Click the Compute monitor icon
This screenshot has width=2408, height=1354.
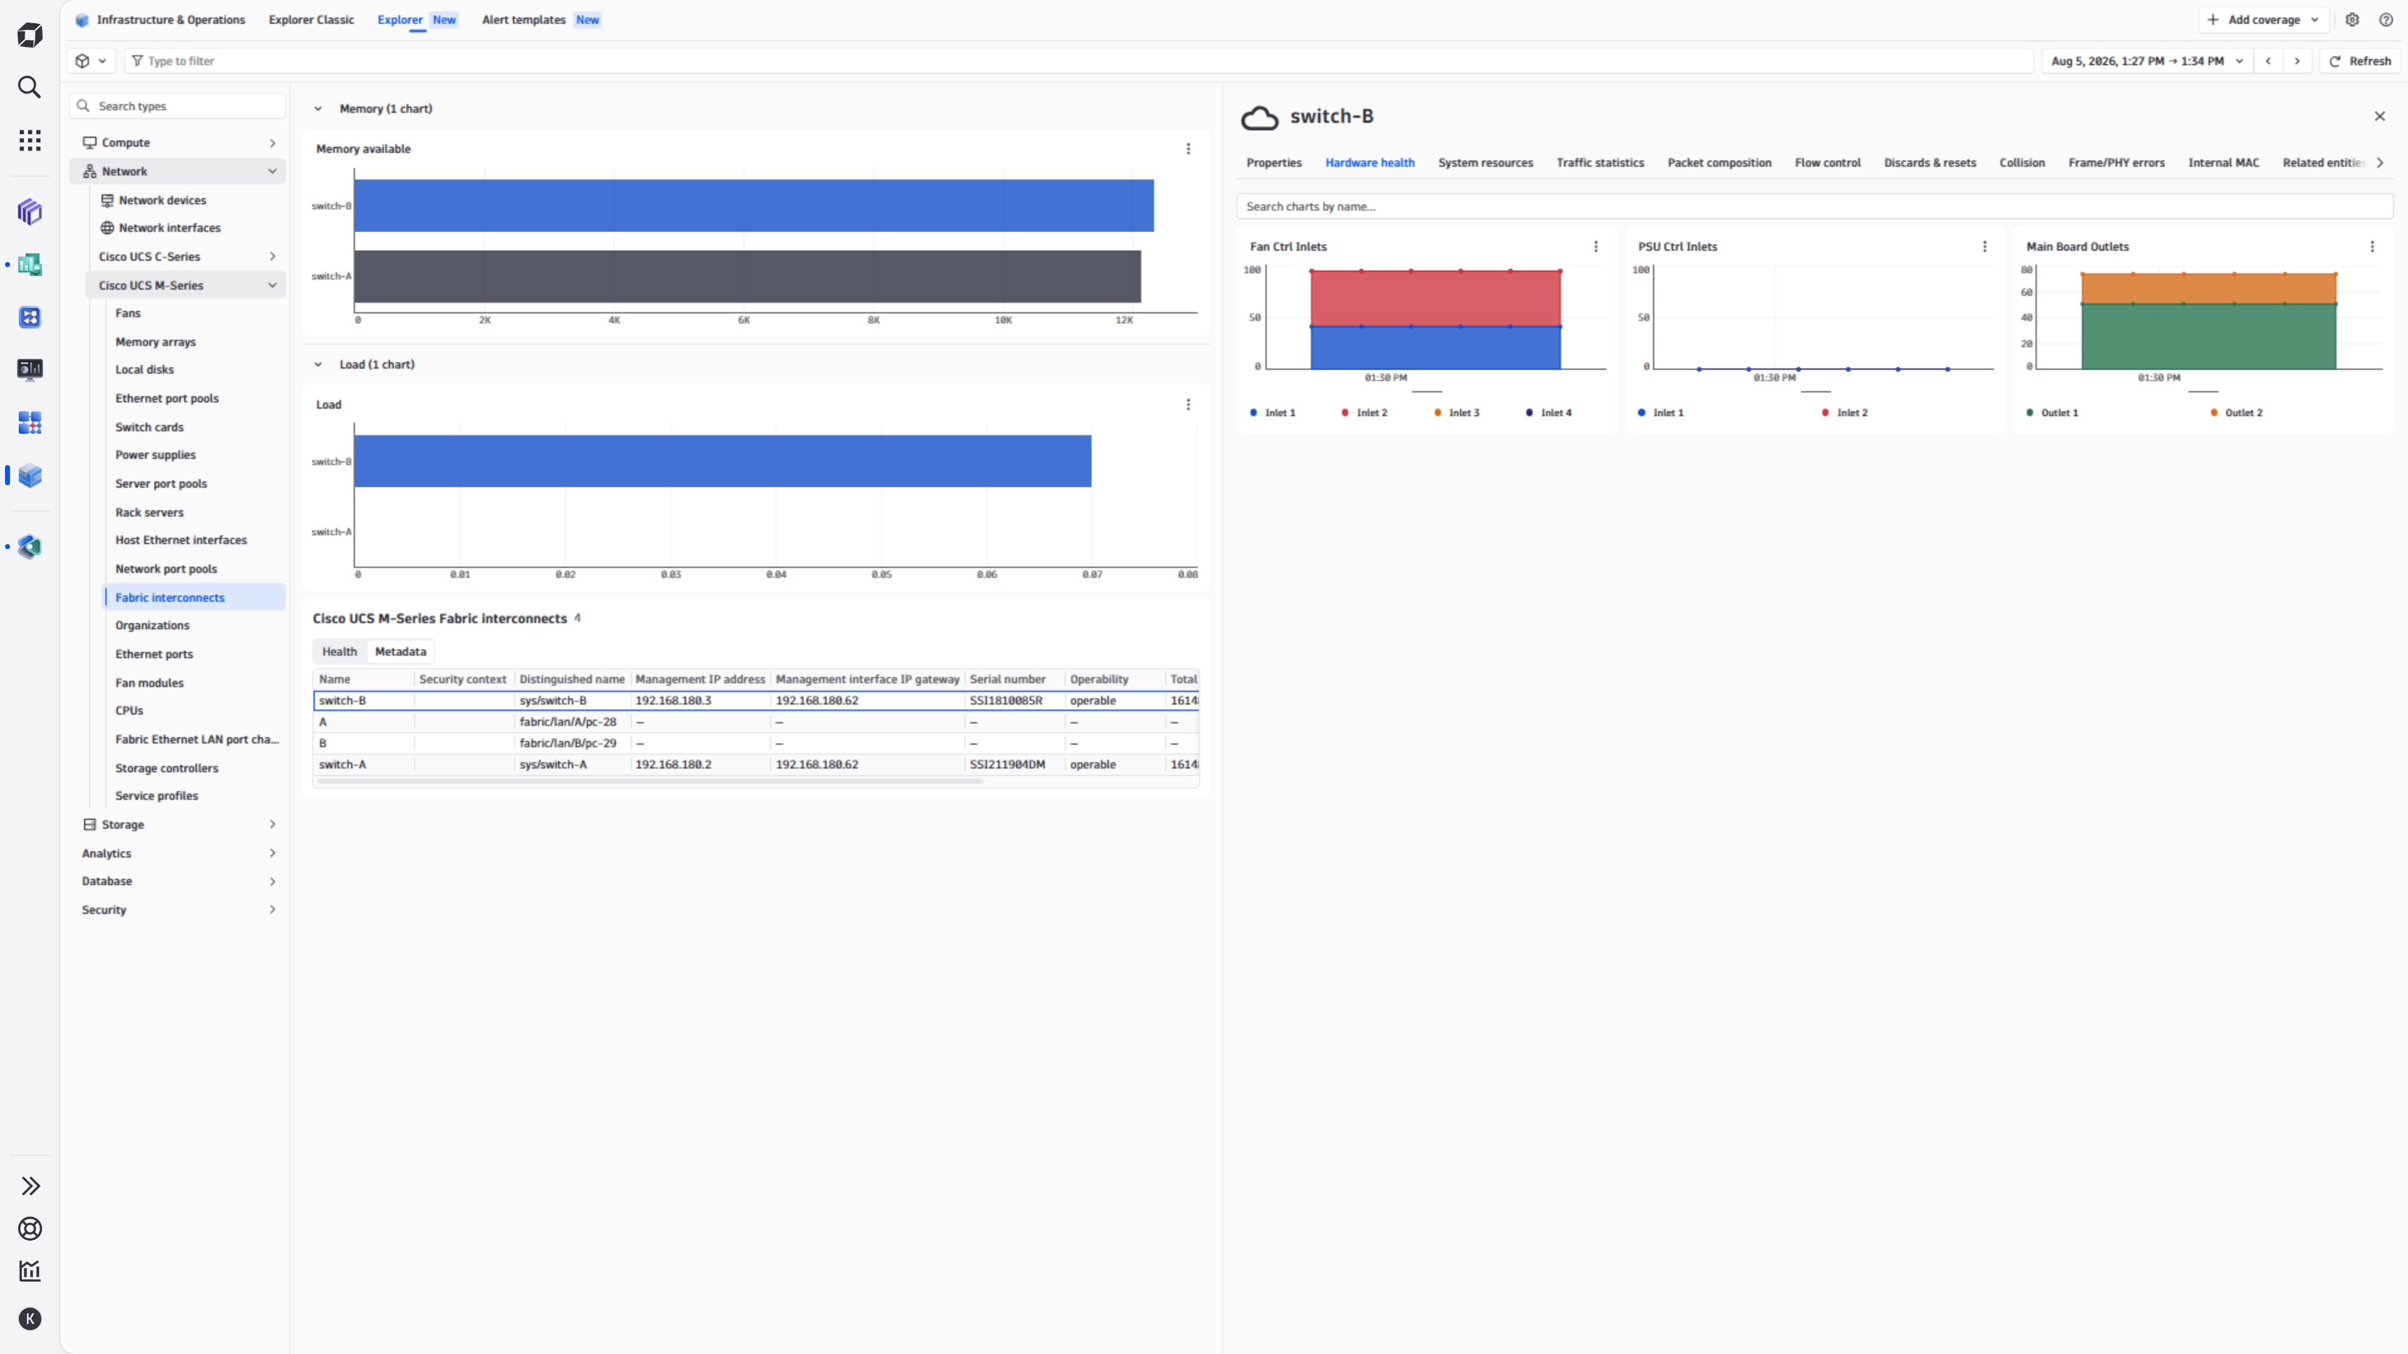pyautogui.click(x=90, y=143)
